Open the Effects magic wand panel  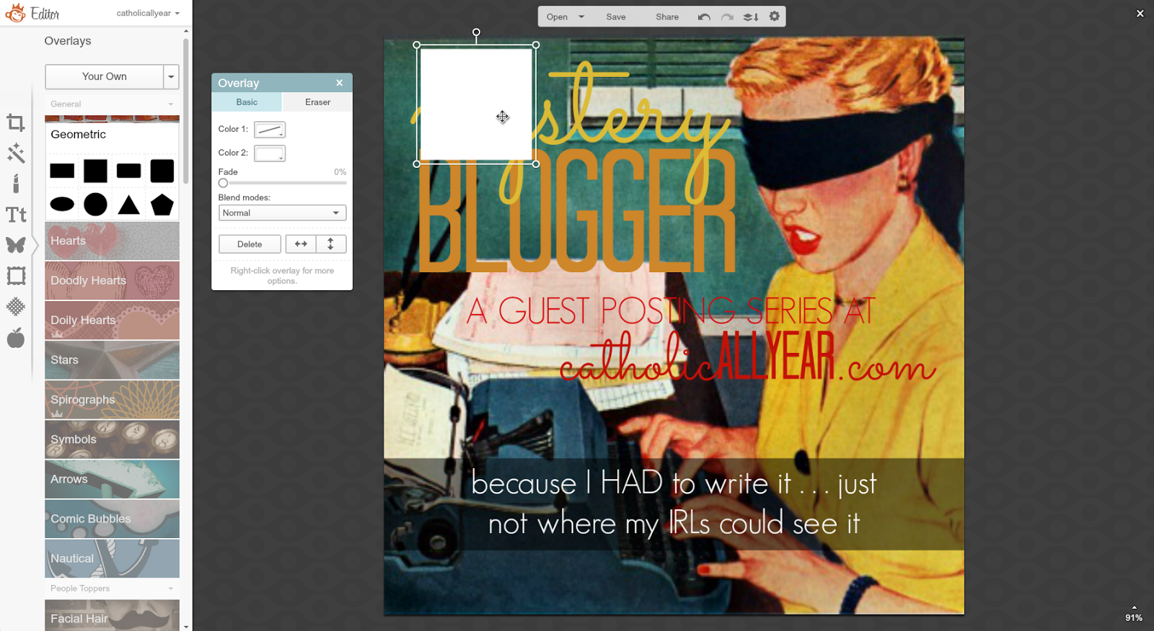tap(16, 153)
